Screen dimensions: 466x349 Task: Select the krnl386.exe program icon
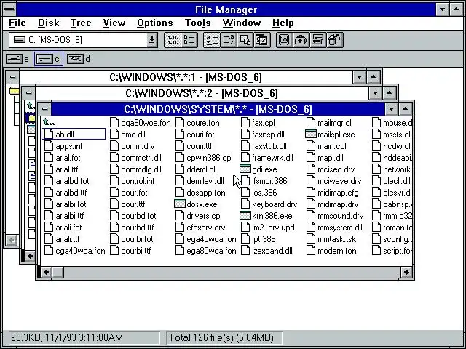pyautogui.click(x=245, y=216)
